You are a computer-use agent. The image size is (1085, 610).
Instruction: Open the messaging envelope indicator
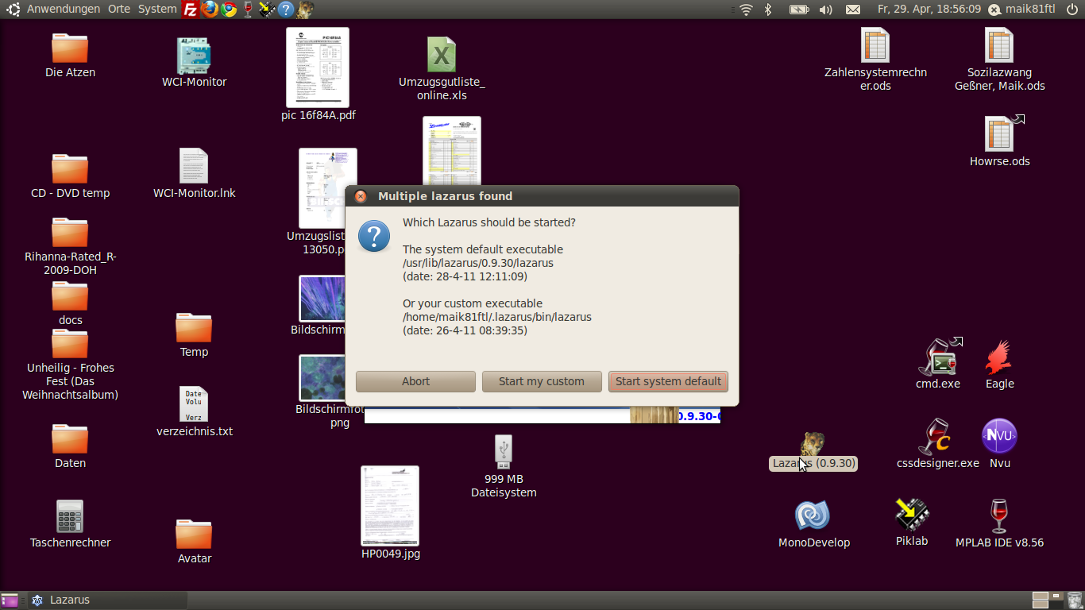pos(853,10)
